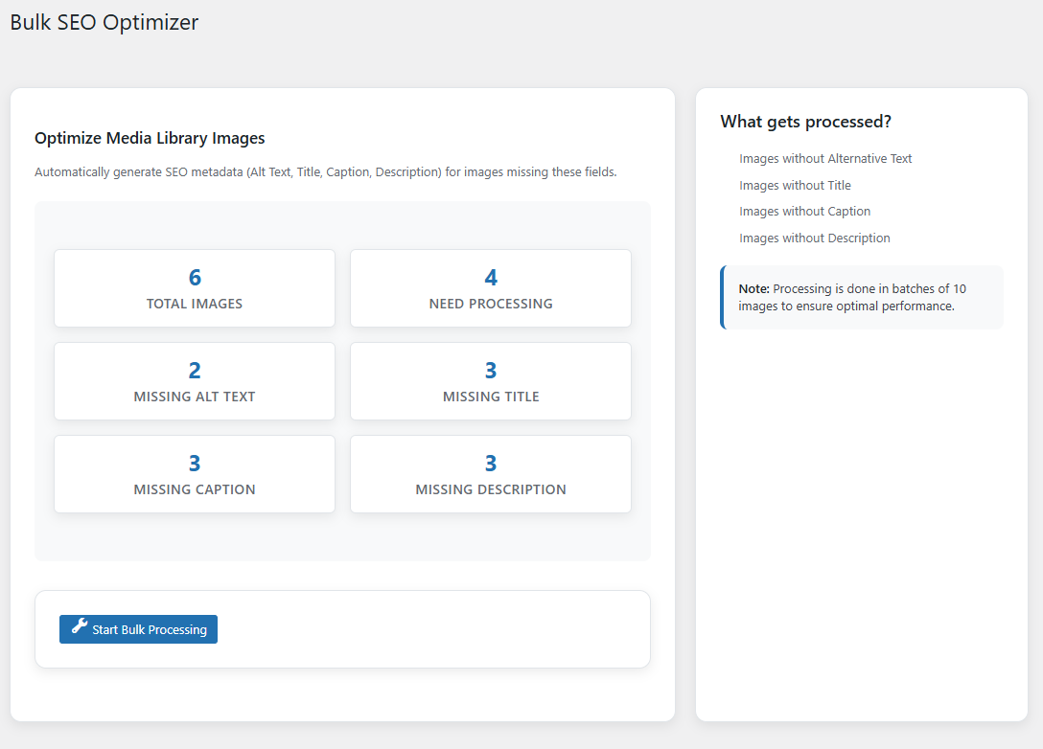Click the count number above Missing Alt Text
The height and width of the screenshot is (749, 1043).
(x=195, y=371)
